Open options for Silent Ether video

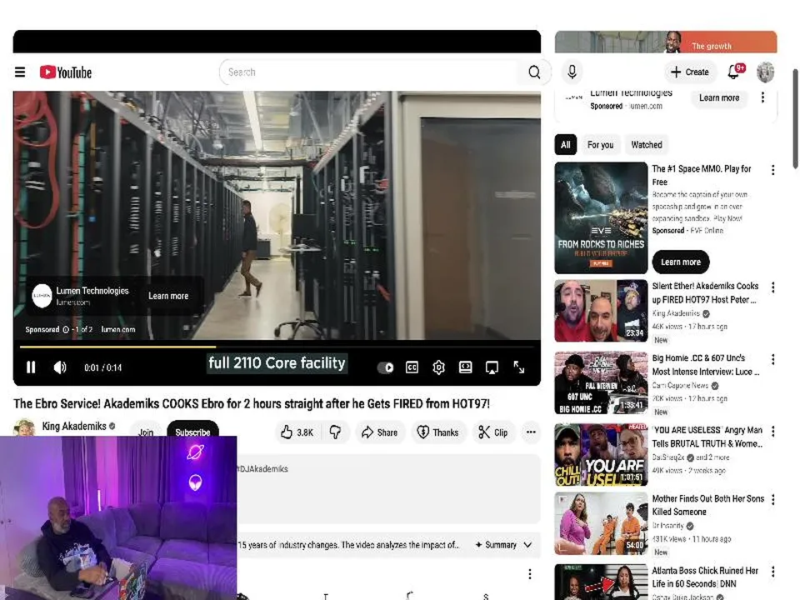click(x=773, y=287)
